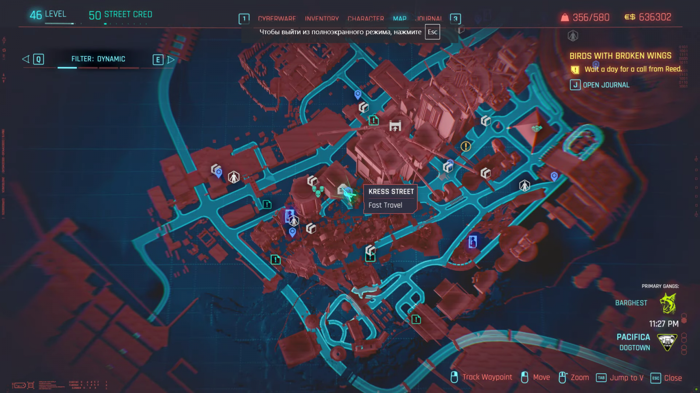Select the Pacifica Dogtown district badge
700x393 pixels.
point(667,342)
